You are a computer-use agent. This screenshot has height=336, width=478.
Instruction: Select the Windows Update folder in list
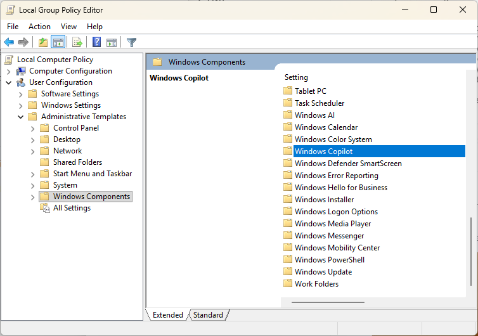tap(323, 272)
